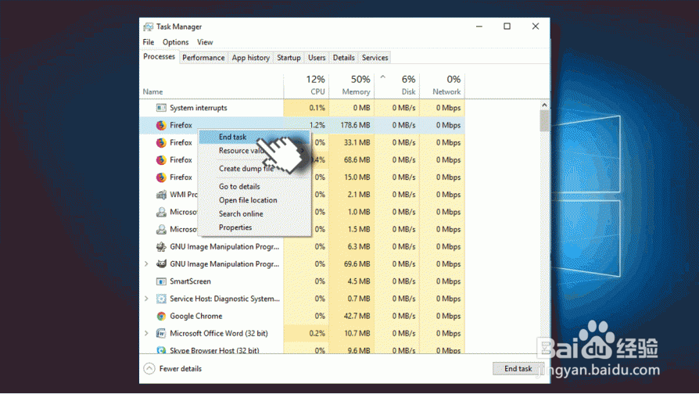Switch to the Details tab
The image size is (699, 394).
click(x=344, y=58)
